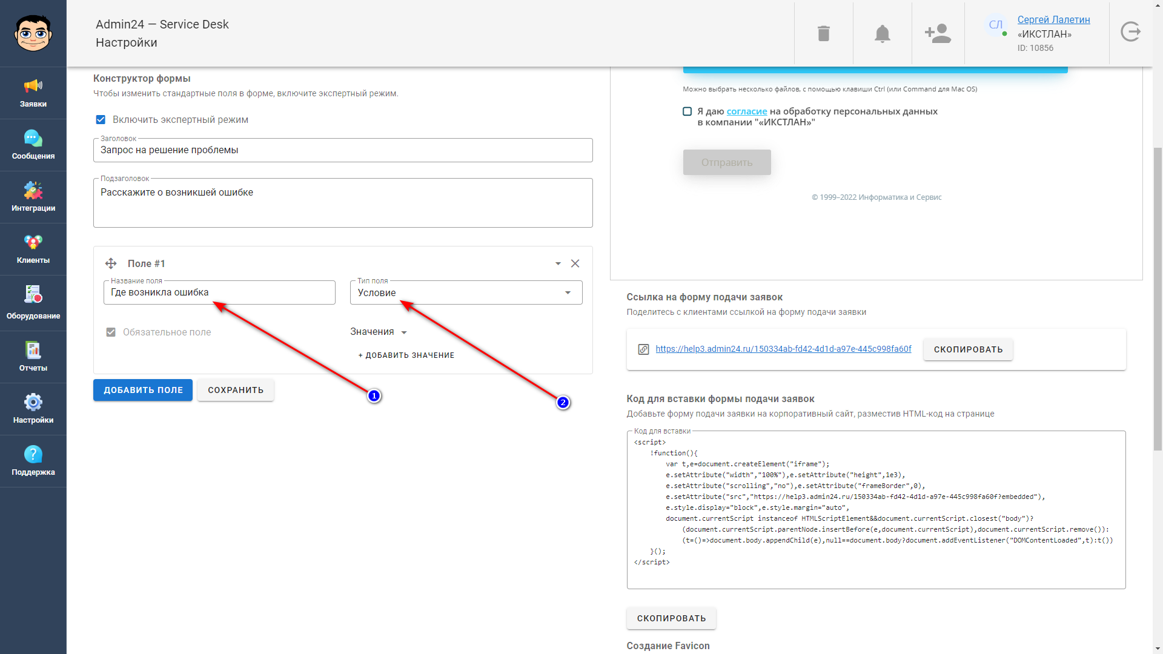
Task: Click the Заголовок input field
Action: [343, 150]
